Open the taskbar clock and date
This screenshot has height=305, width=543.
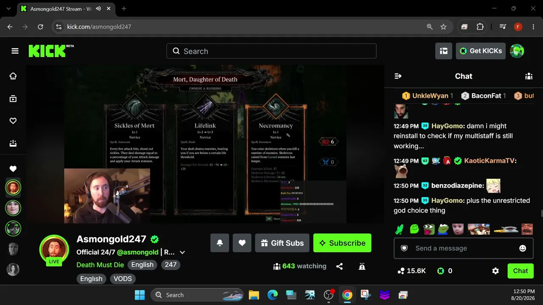pyautogui.click(x=524, y=295)
